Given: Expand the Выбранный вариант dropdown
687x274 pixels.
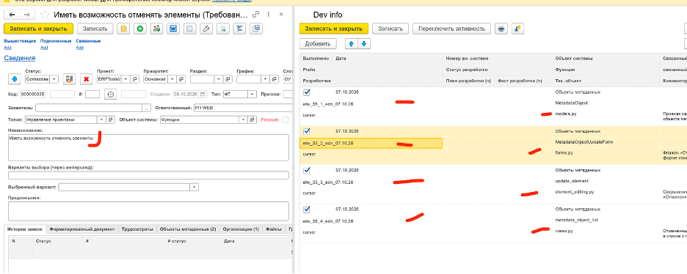Looking at the screenshot, I should [195, 187].
